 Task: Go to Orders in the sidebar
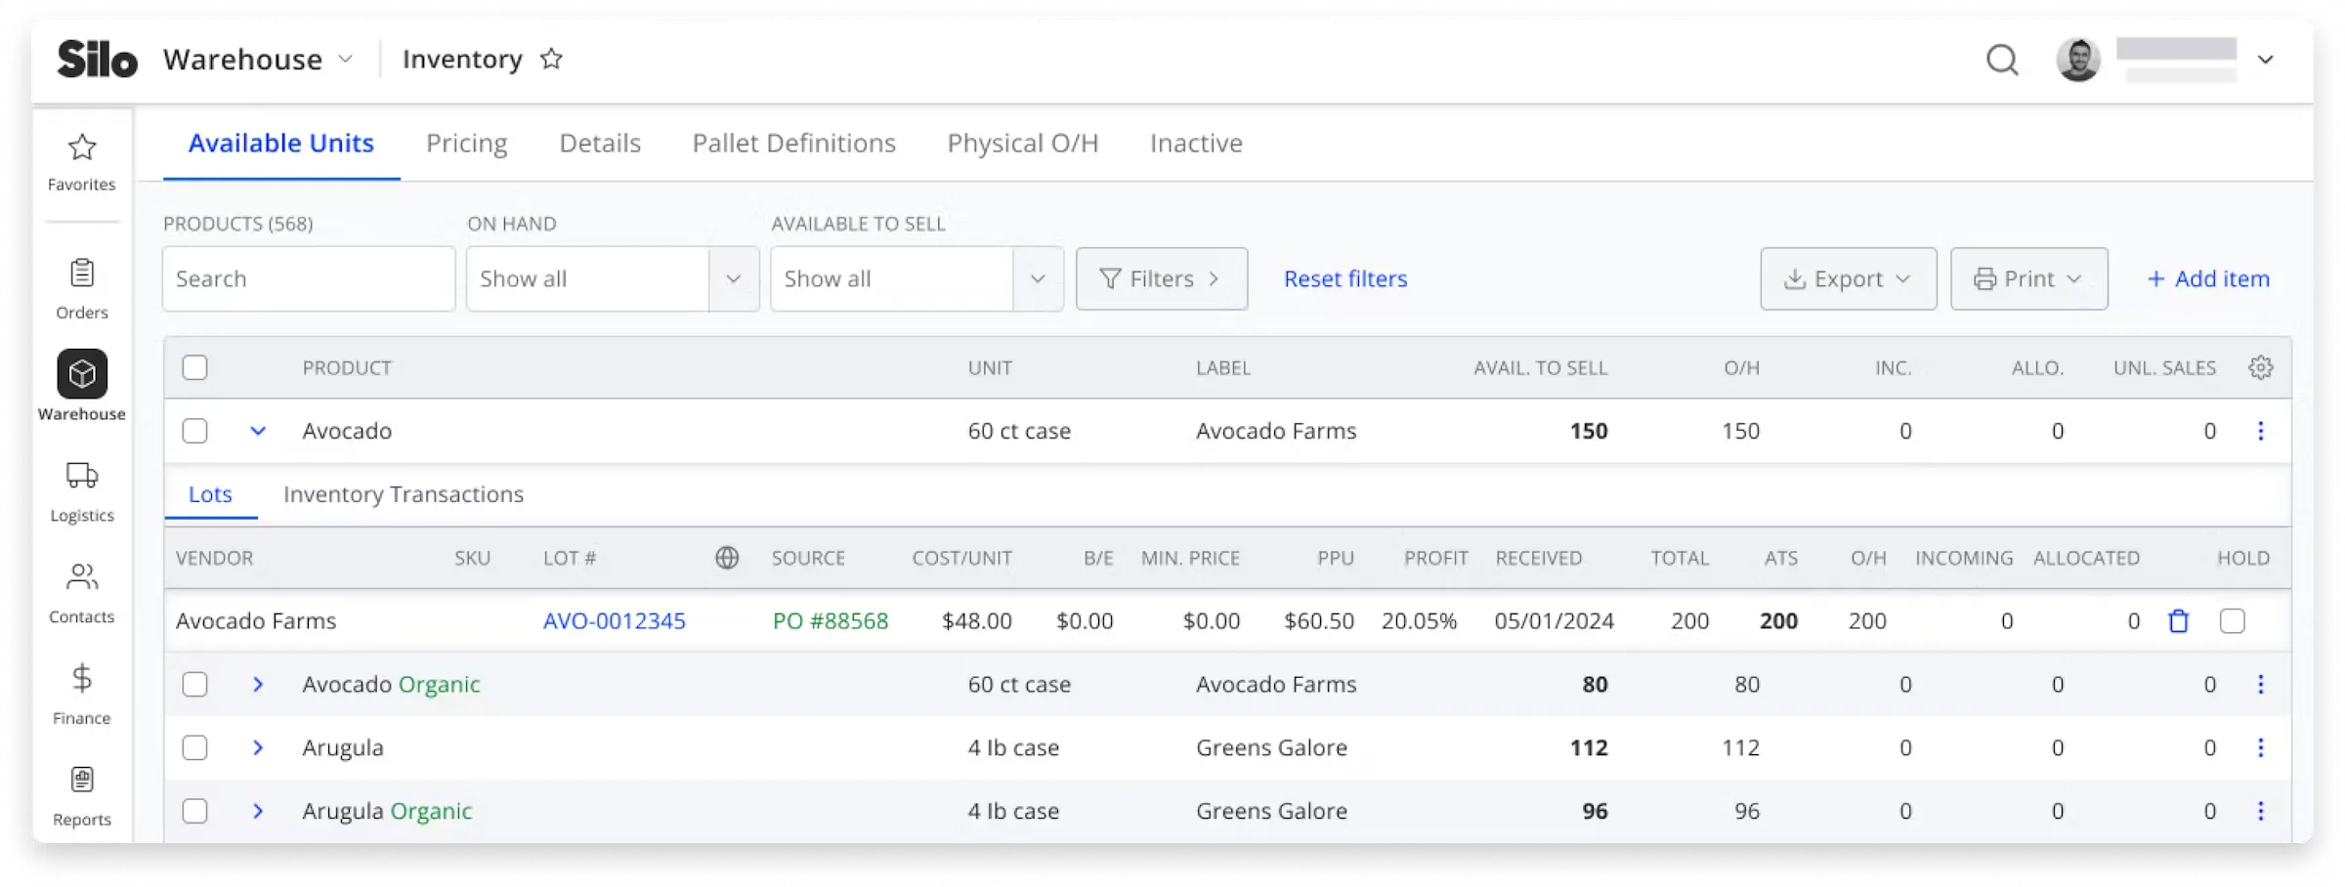click(82, 289)
